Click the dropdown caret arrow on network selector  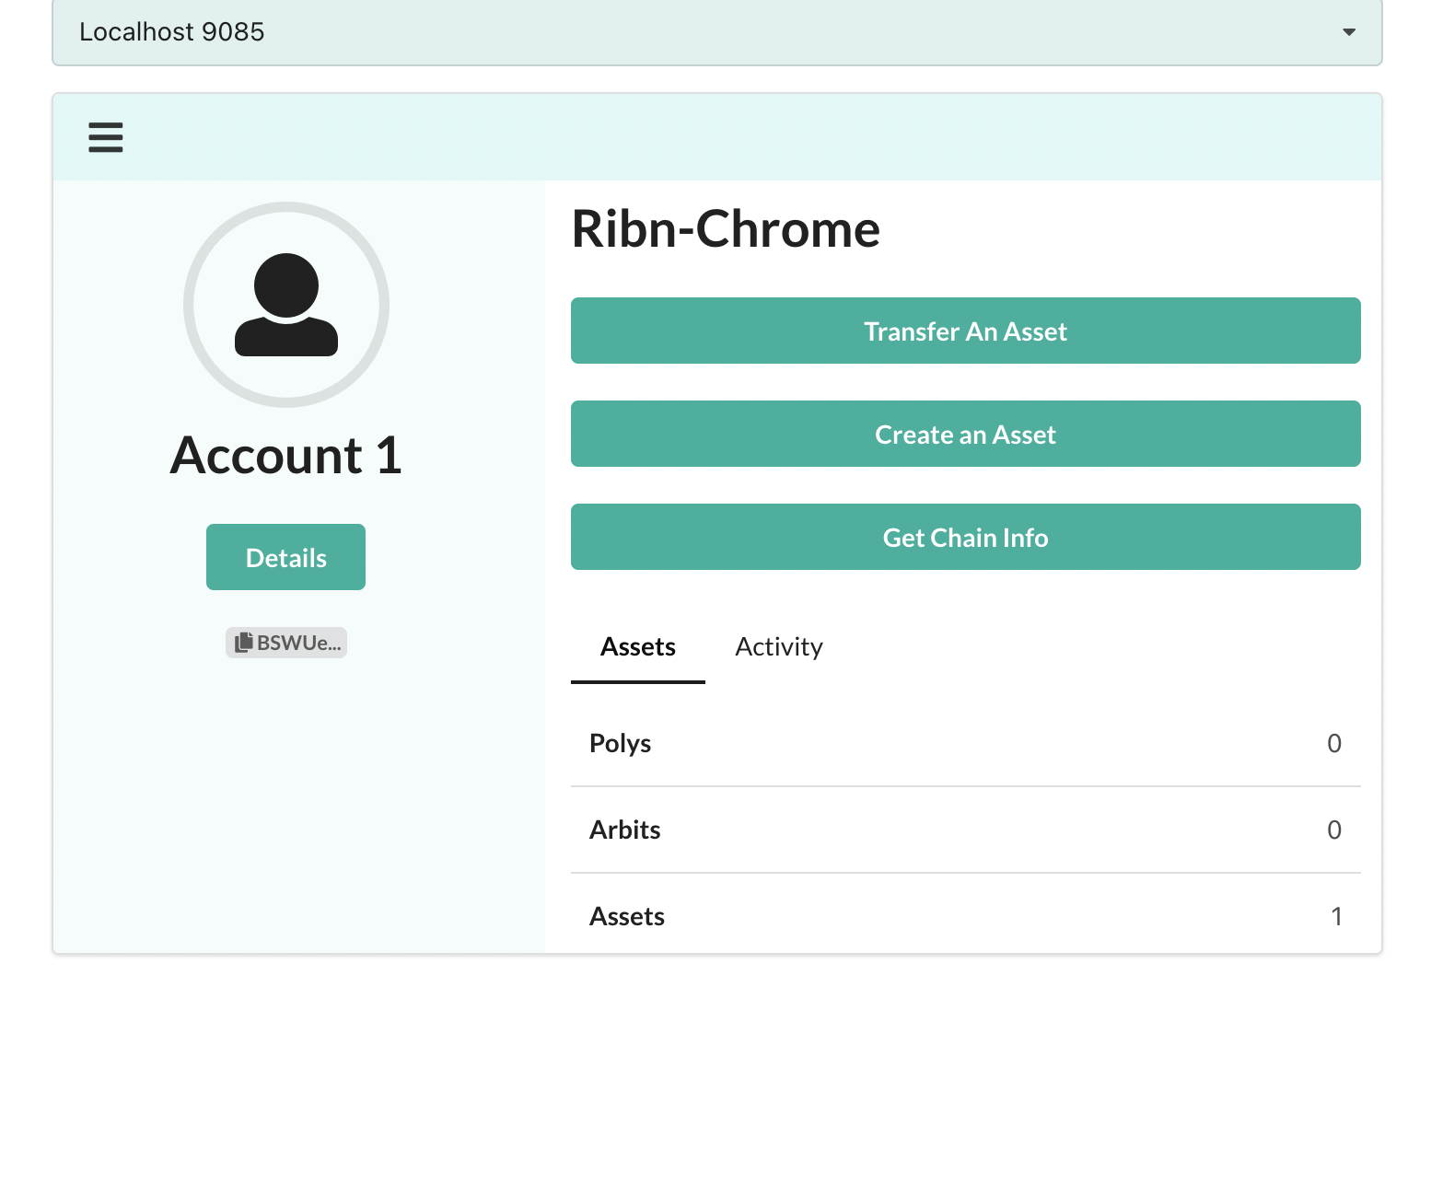[x=1348, y=32]
